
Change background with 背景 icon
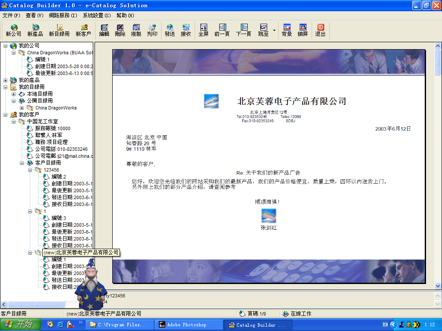pyautogui.click(x=287, y=30)
